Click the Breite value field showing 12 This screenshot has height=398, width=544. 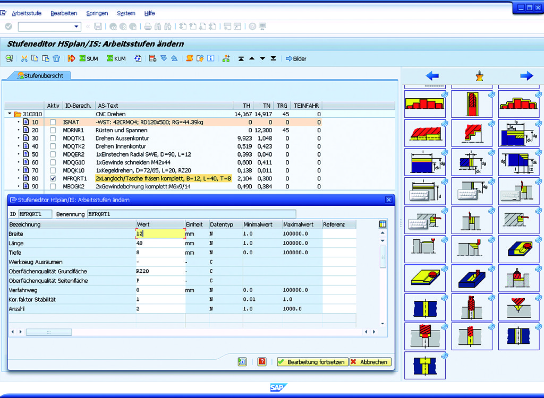[160, 233]
